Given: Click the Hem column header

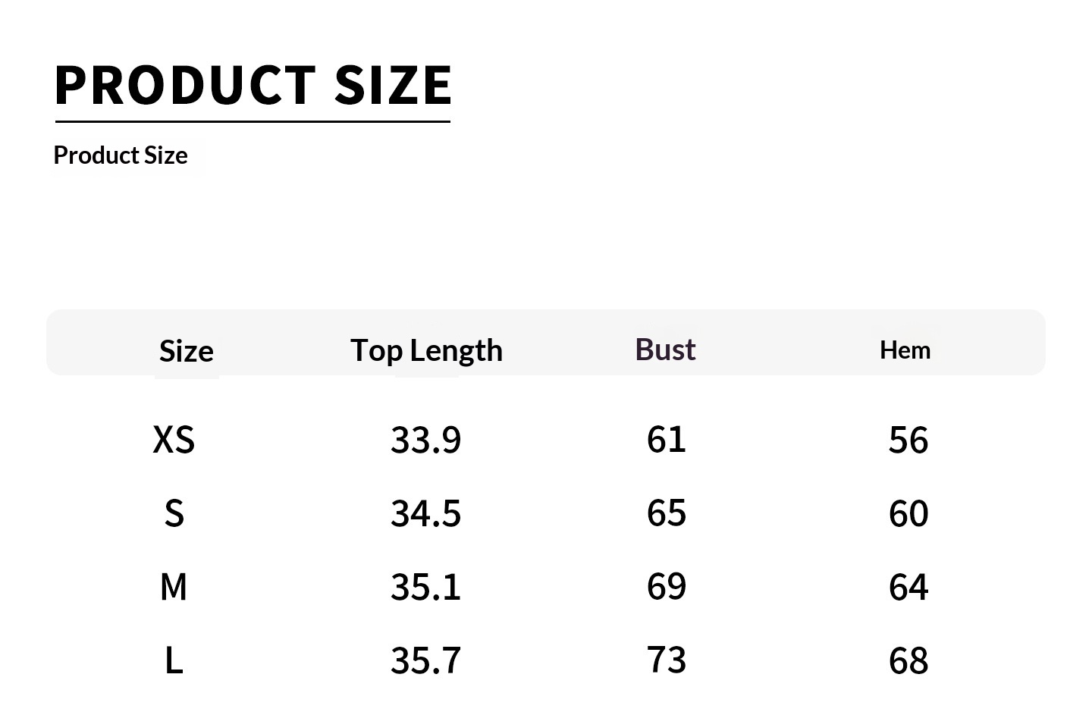Looking at the screenshot, I should 905,350.
